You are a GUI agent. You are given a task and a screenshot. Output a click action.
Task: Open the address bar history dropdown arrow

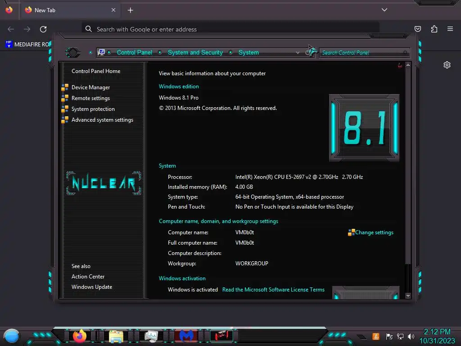[x=298, y=53]
